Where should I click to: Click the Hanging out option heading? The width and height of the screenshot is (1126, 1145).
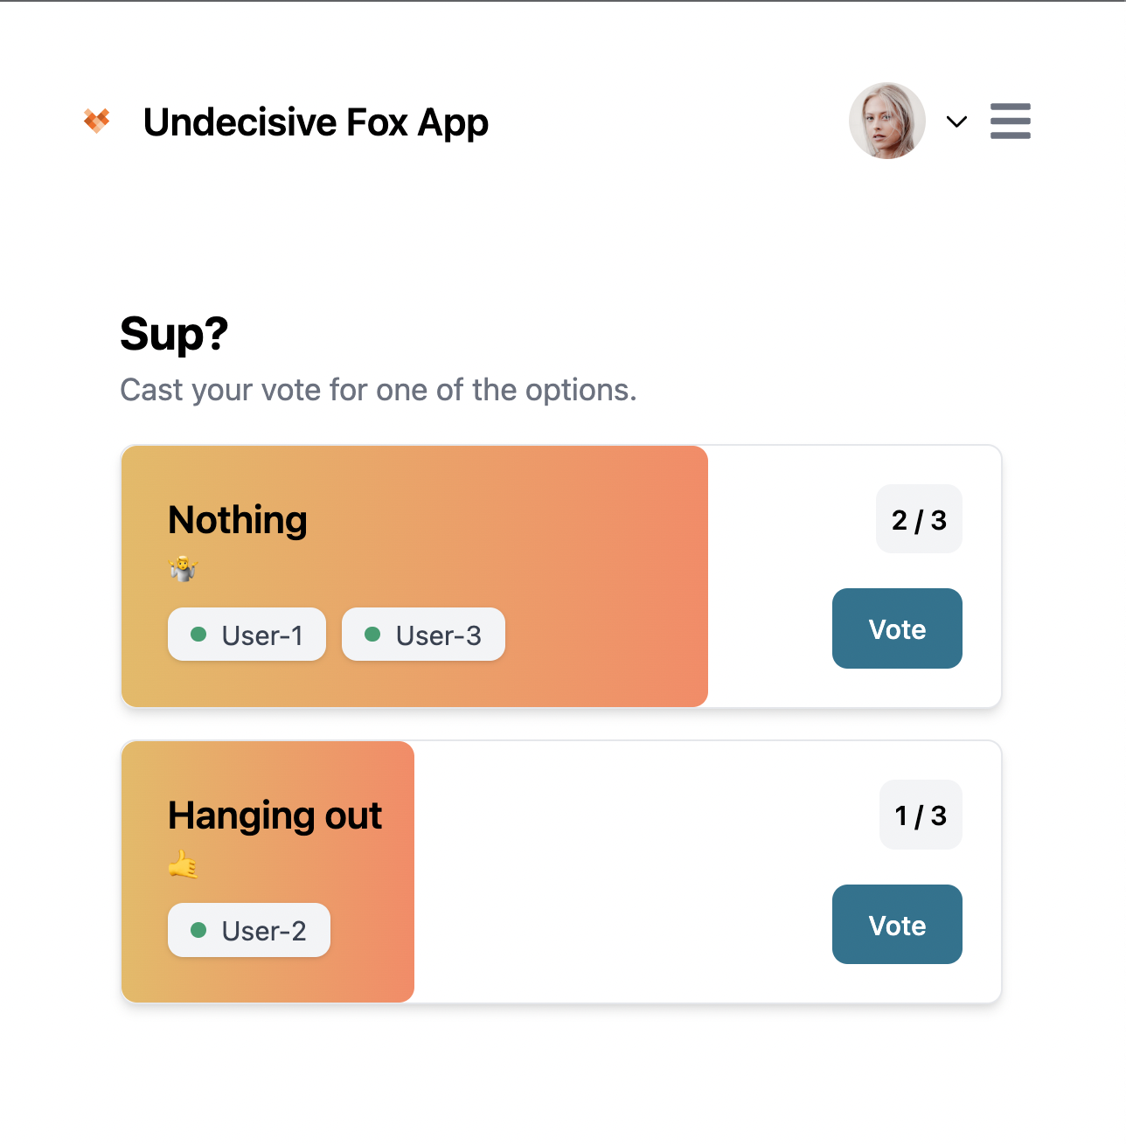275,815
